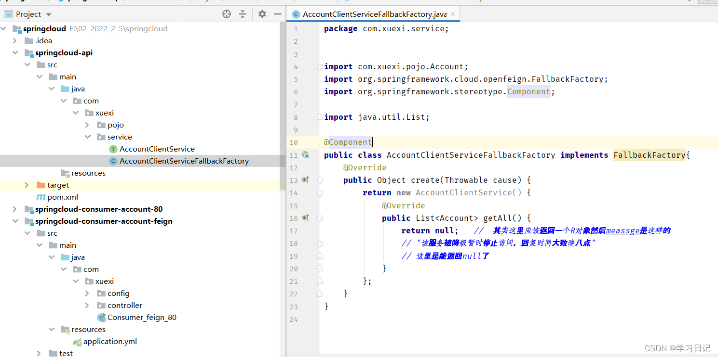Open Project panel settings gear

tap(262, 14)
